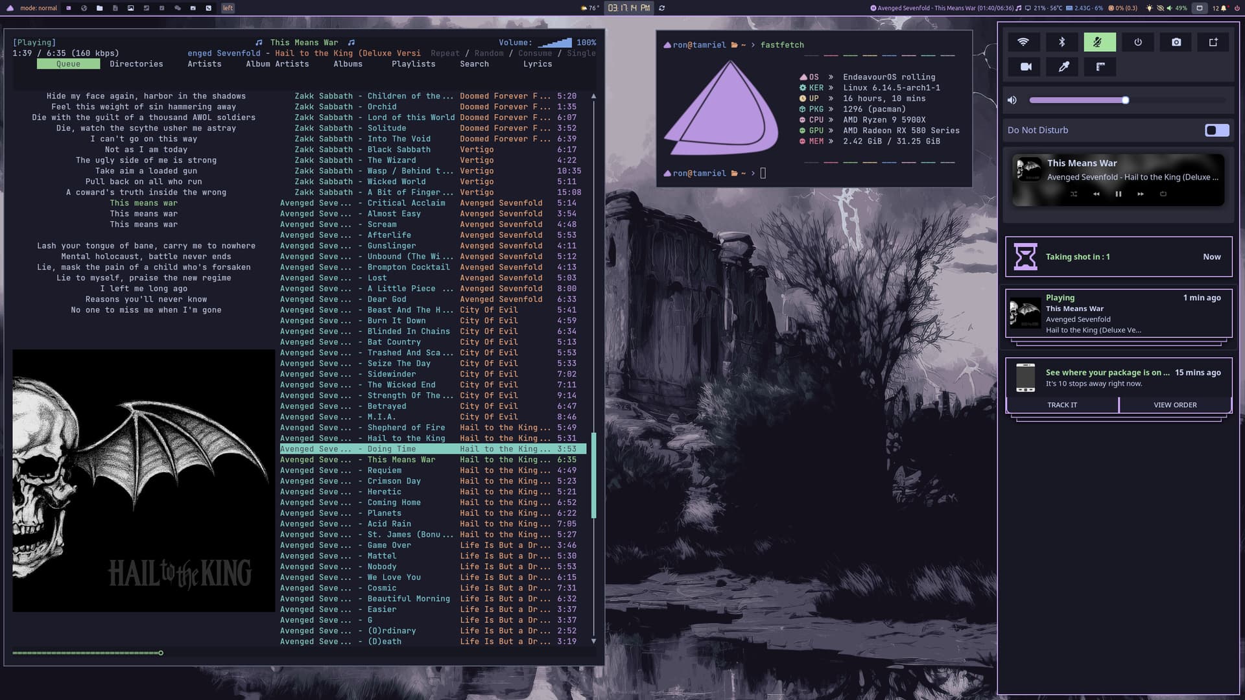Click the Hail to the King album art
This screenshot has width=1245, height=700.
click(x=144, y=481)
